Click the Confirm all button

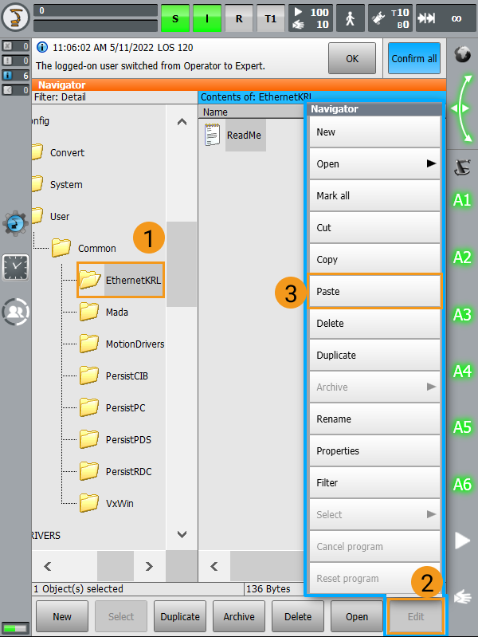point(413,58)
